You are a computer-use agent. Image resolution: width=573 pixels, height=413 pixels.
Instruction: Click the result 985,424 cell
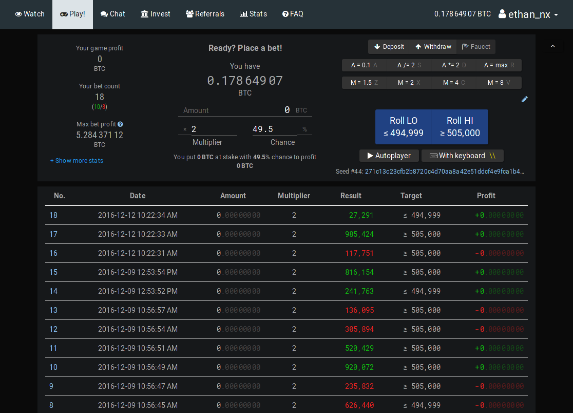(359, 234)
